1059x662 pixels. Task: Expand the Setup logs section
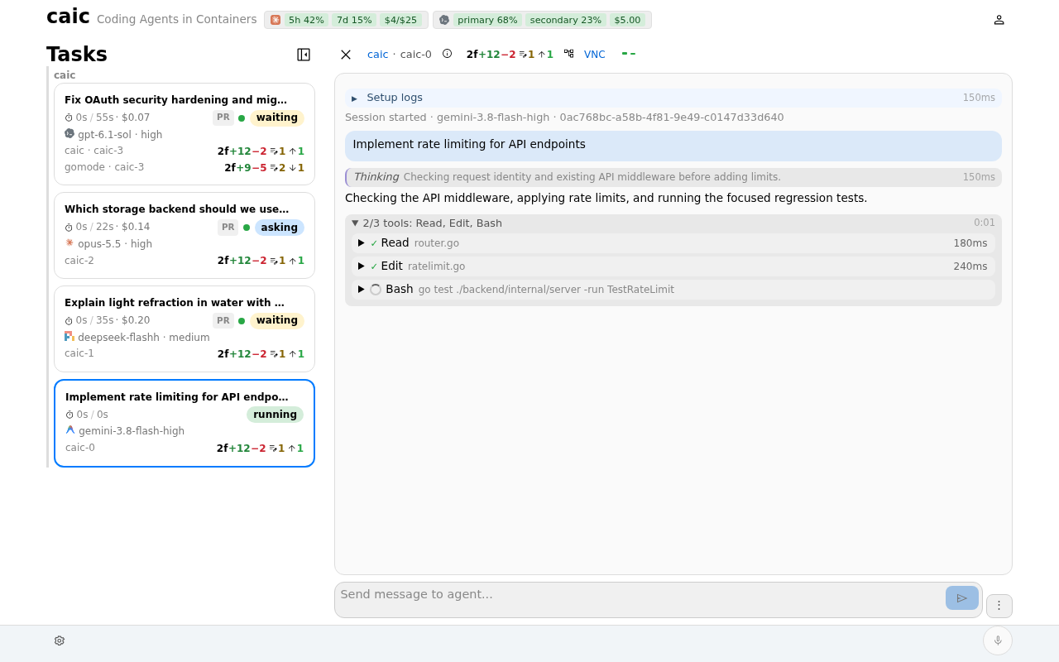[673, 98]
